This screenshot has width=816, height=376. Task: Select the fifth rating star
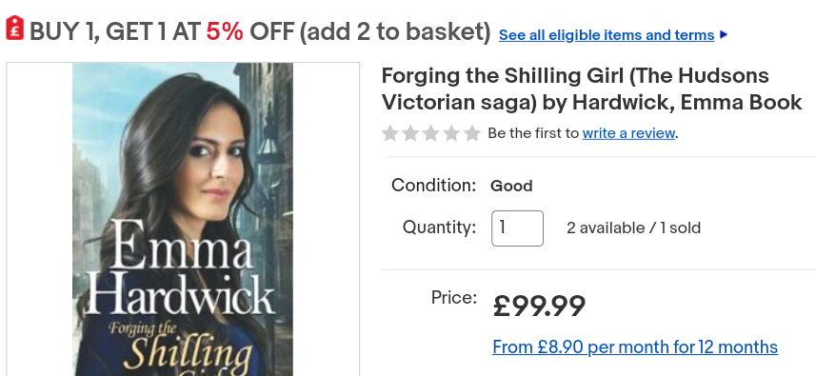(472, 133)
